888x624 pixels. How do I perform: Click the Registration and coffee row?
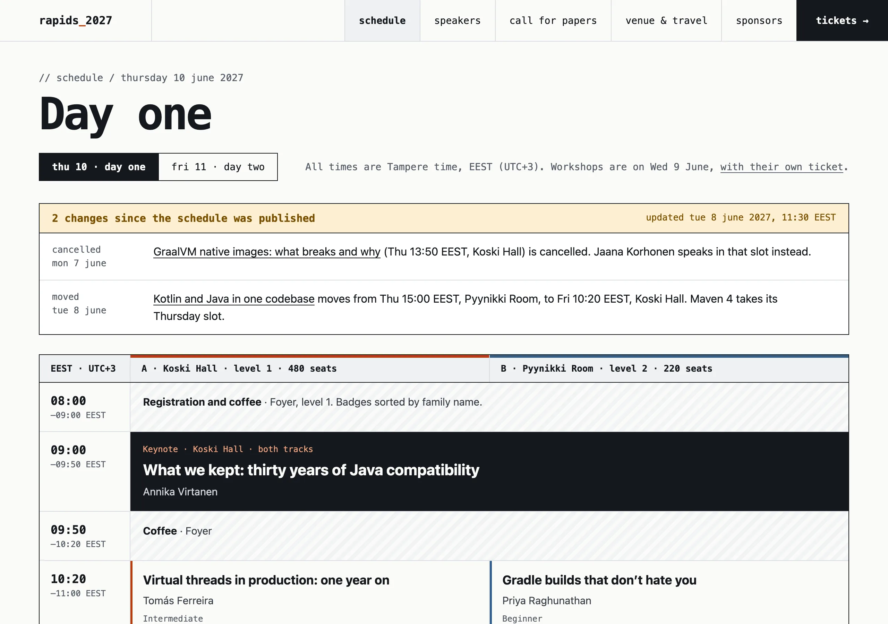(x=489, y=407)
